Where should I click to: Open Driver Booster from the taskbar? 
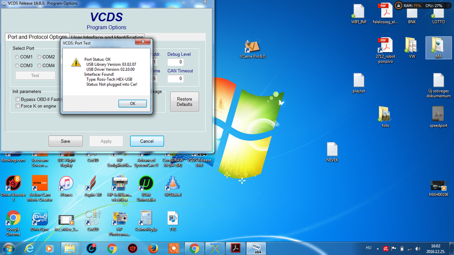pyautogui.click(x=133, y=248)
